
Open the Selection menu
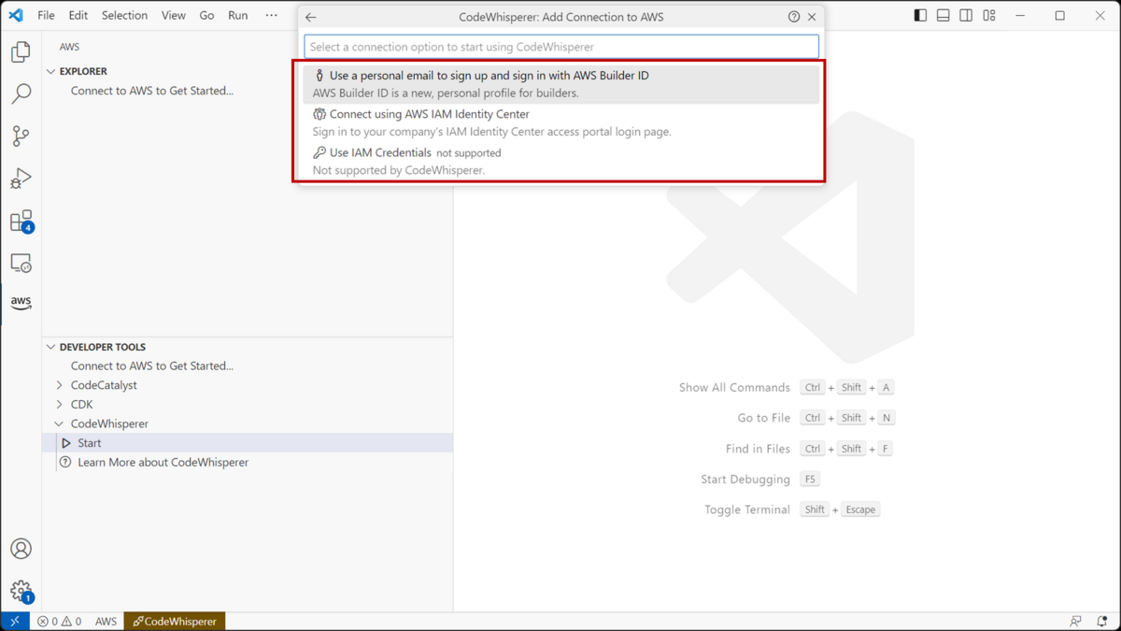pyautogui.click(x=124, y=15)
